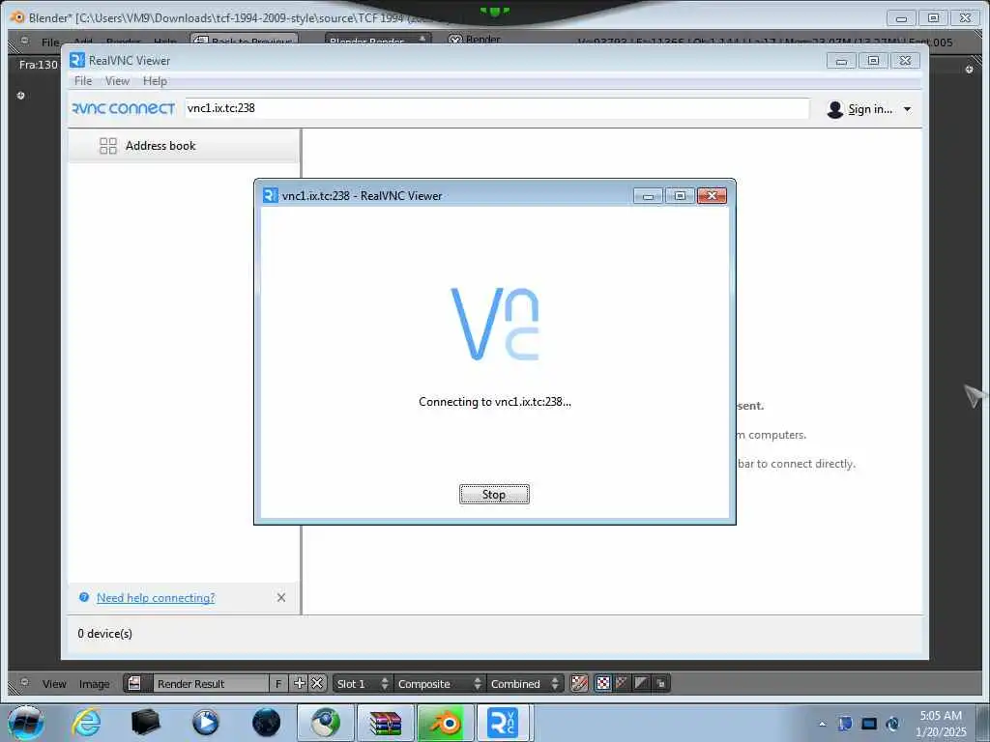
Task: Open the Blender editor type selector
Action: click(24, 683)
